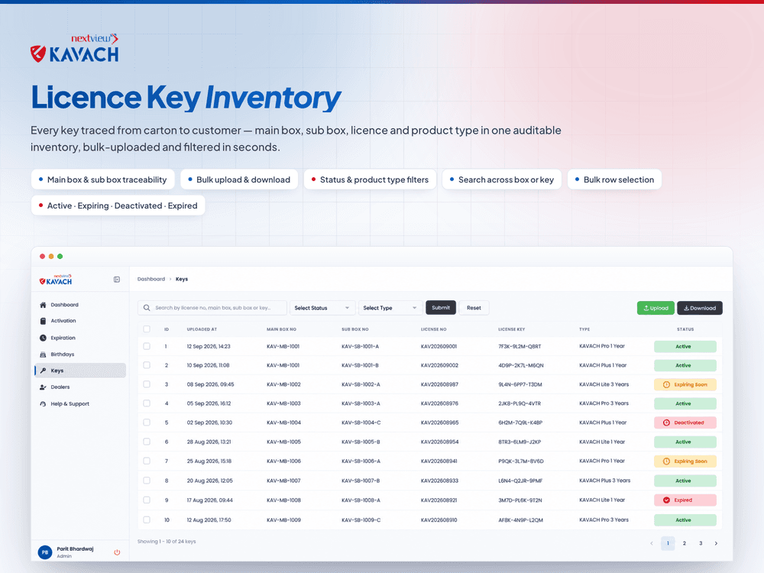Click license number KAV202609002
The width and height of the screenshot is (764, 573).
(439, 365)
